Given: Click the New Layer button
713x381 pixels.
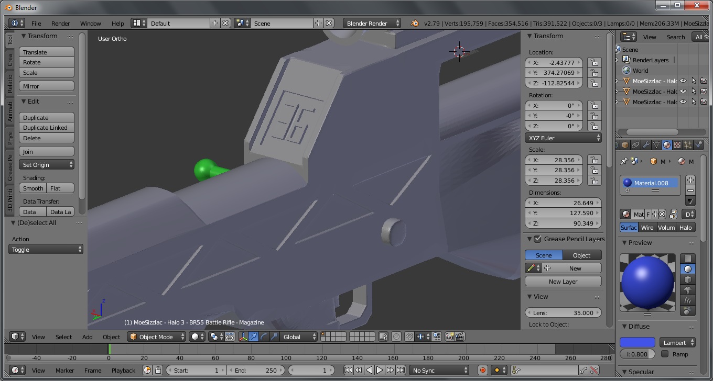Looking at the screenshot, I should 563,282.
